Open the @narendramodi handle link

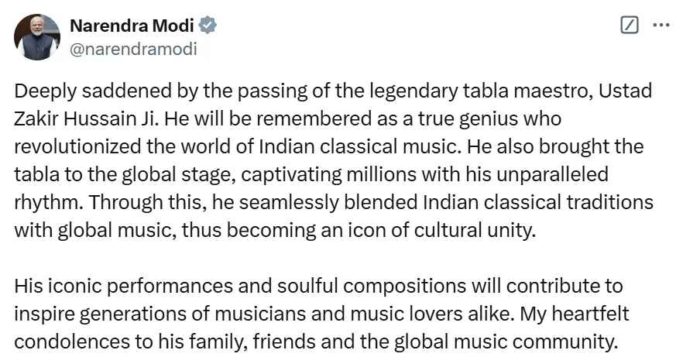click(x=133, y=49)
